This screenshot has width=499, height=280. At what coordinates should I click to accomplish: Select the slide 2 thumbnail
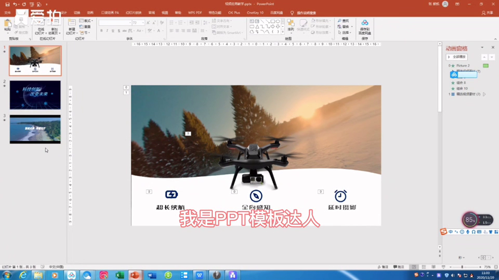35,95
